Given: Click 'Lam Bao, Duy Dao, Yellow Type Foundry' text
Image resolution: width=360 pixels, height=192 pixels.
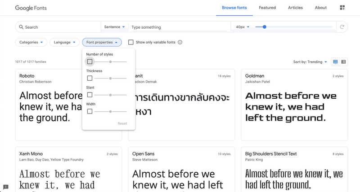Looking at the screenshot, I should [x=51, y=160].
